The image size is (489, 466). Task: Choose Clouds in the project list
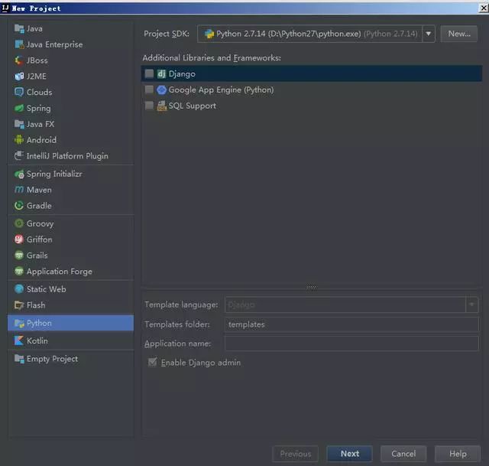pos(39,93)
